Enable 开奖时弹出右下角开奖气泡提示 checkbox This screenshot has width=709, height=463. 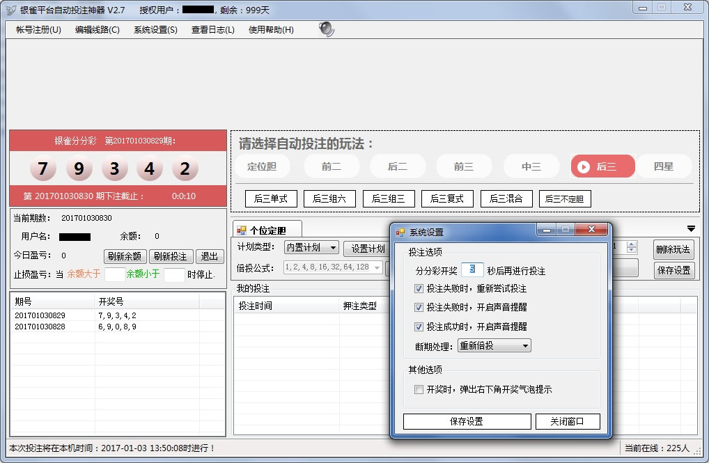pos(419,390)
